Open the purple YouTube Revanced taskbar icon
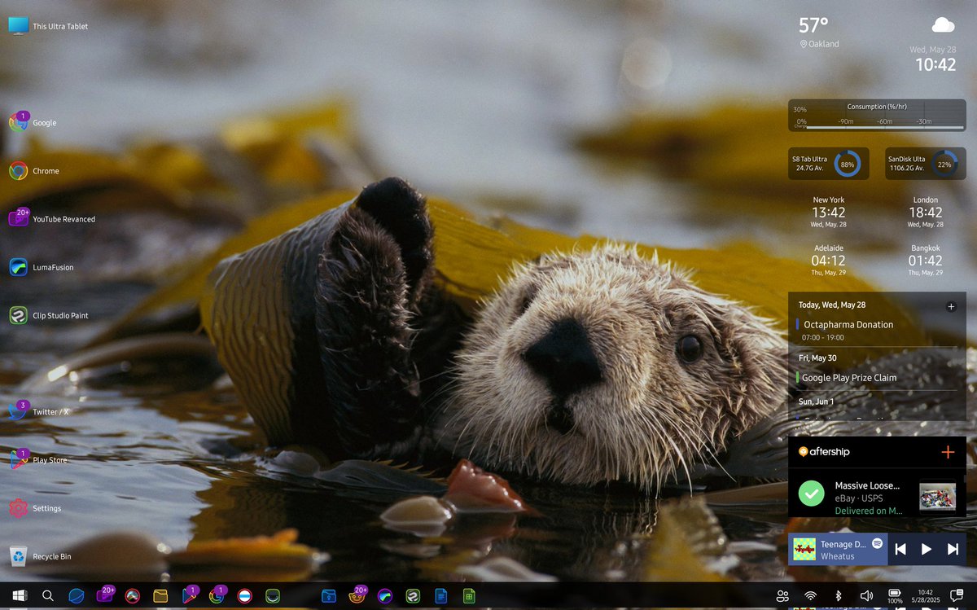Viewport: 977px width, 610px height. (105, 595)
